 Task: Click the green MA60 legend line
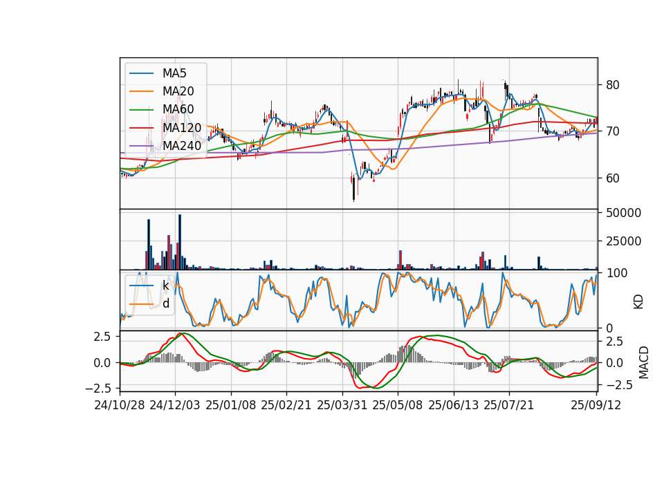[x=141, y=109]
